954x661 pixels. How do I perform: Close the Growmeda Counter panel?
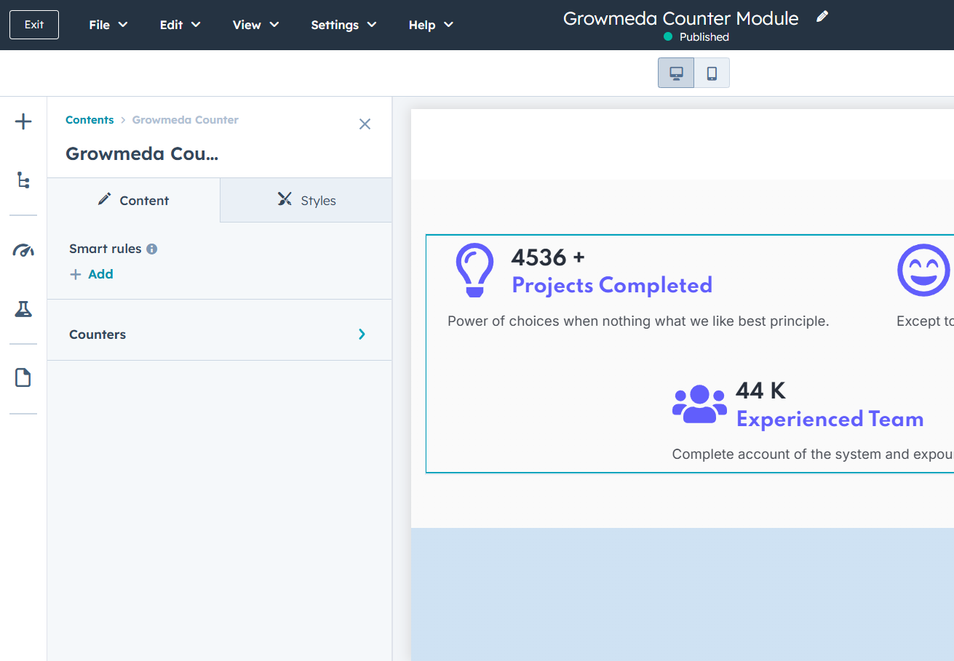(365, 124)
